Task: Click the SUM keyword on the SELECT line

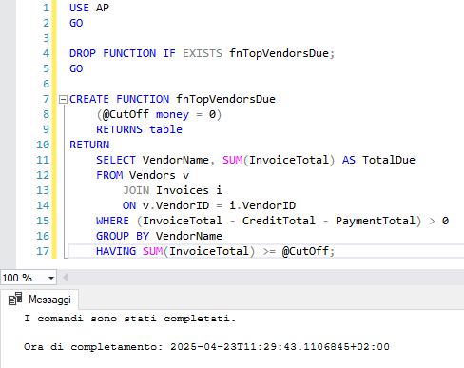Action: [232, 160]
